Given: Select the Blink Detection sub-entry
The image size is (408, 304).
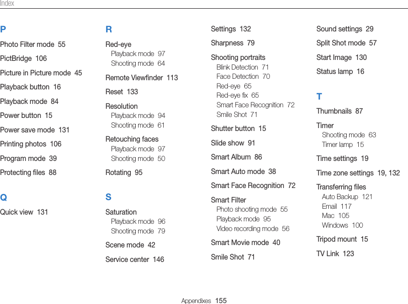Looking at the screenshot, I should click(242, 67).
